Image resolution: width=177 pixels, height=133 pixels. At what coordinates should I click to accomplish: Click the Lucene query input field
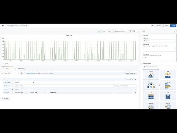click(64, 86)
